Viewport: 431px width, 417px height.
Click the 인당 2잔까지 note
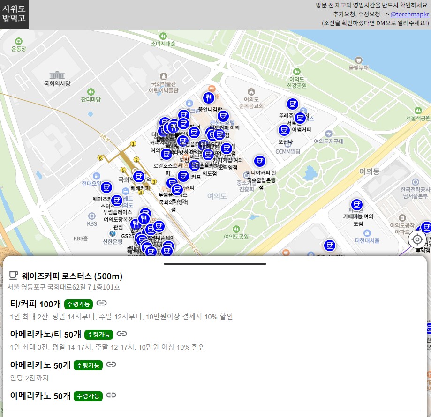(x=30, y=378)
